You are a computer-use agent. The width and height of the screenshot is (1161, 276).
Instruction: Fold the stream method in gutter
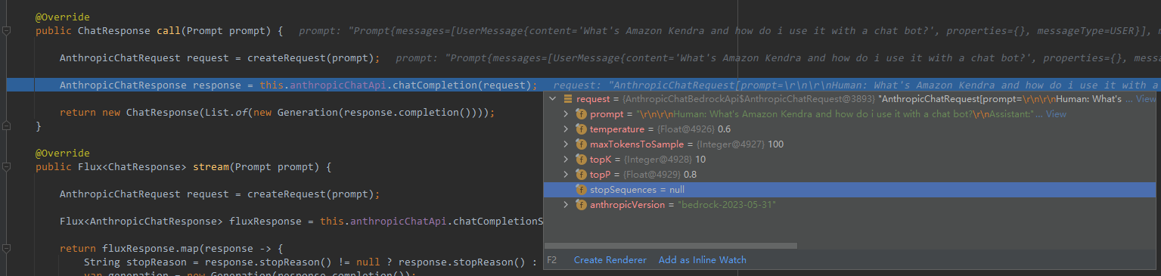point(7,166)
